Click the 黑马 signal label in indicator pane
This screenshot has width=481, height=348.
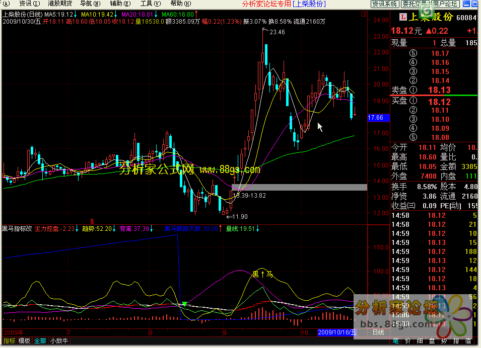point(262,274)
